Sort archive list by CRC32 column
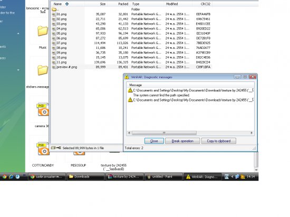Screen dimensions: 290x217 (206, 4)
